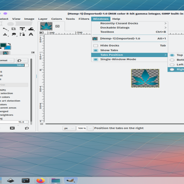This screenshot has width=184, height=184.
Task: Open the tool options tab configure menu
Action: [33, 52]
